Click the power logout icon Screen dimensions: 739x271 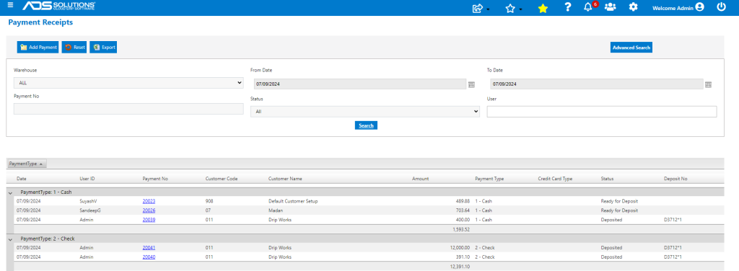pyautogui.click(x=721, y=7)
